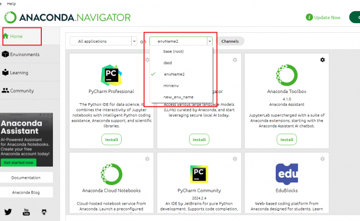This screenshot has width=360, height=221.
Task: Click the Anaconda Cloud Notebooks title
Action: tap(111, 190)
